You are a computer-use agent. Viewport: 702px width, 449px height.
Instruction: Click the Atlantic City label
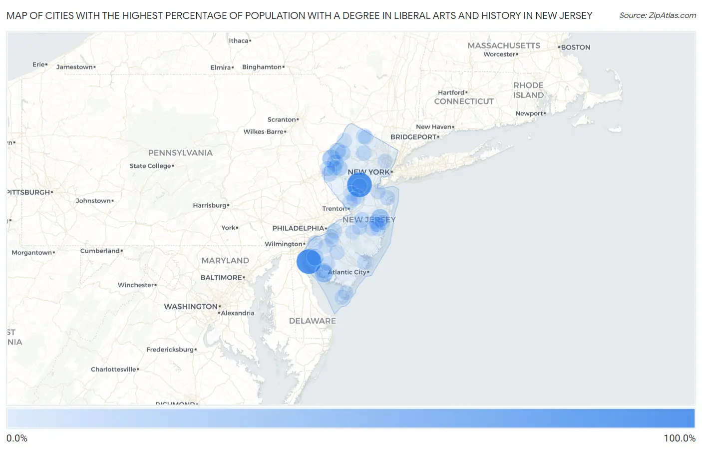point(347,272)
